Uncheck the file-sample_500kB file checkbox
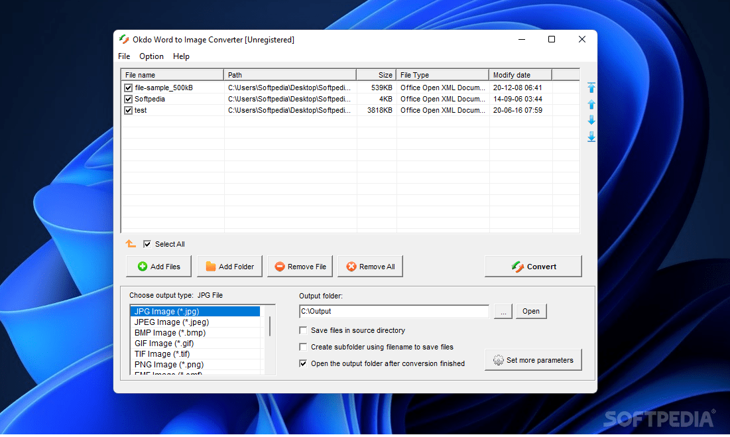The image size is (730, 437). 128,88
